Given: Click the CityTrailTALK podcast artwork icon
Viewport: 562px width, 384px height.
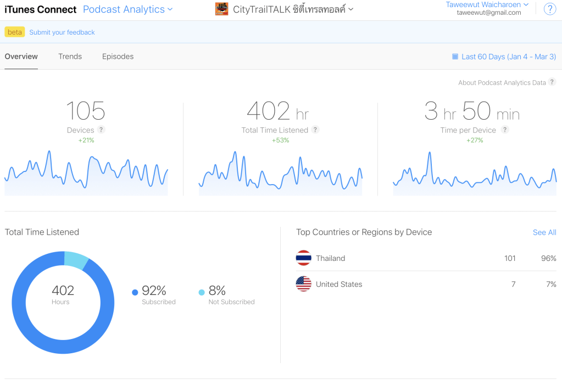Looking at the screenshot, I should tap(221, 9).
